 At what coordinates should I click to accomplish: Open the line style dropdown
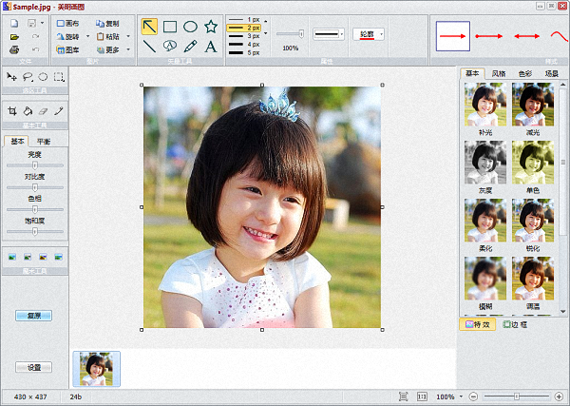tap(343, 34)
